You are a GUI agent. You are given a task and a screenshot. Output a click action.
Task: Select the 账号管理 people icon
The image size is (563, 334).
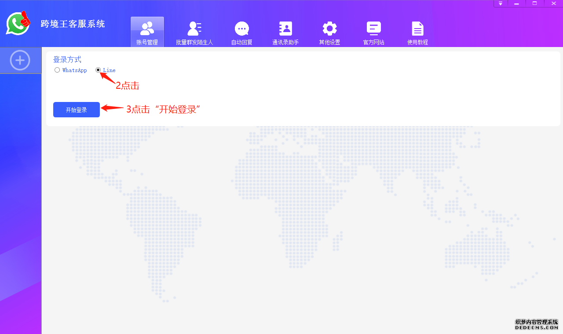click(147, 27)
